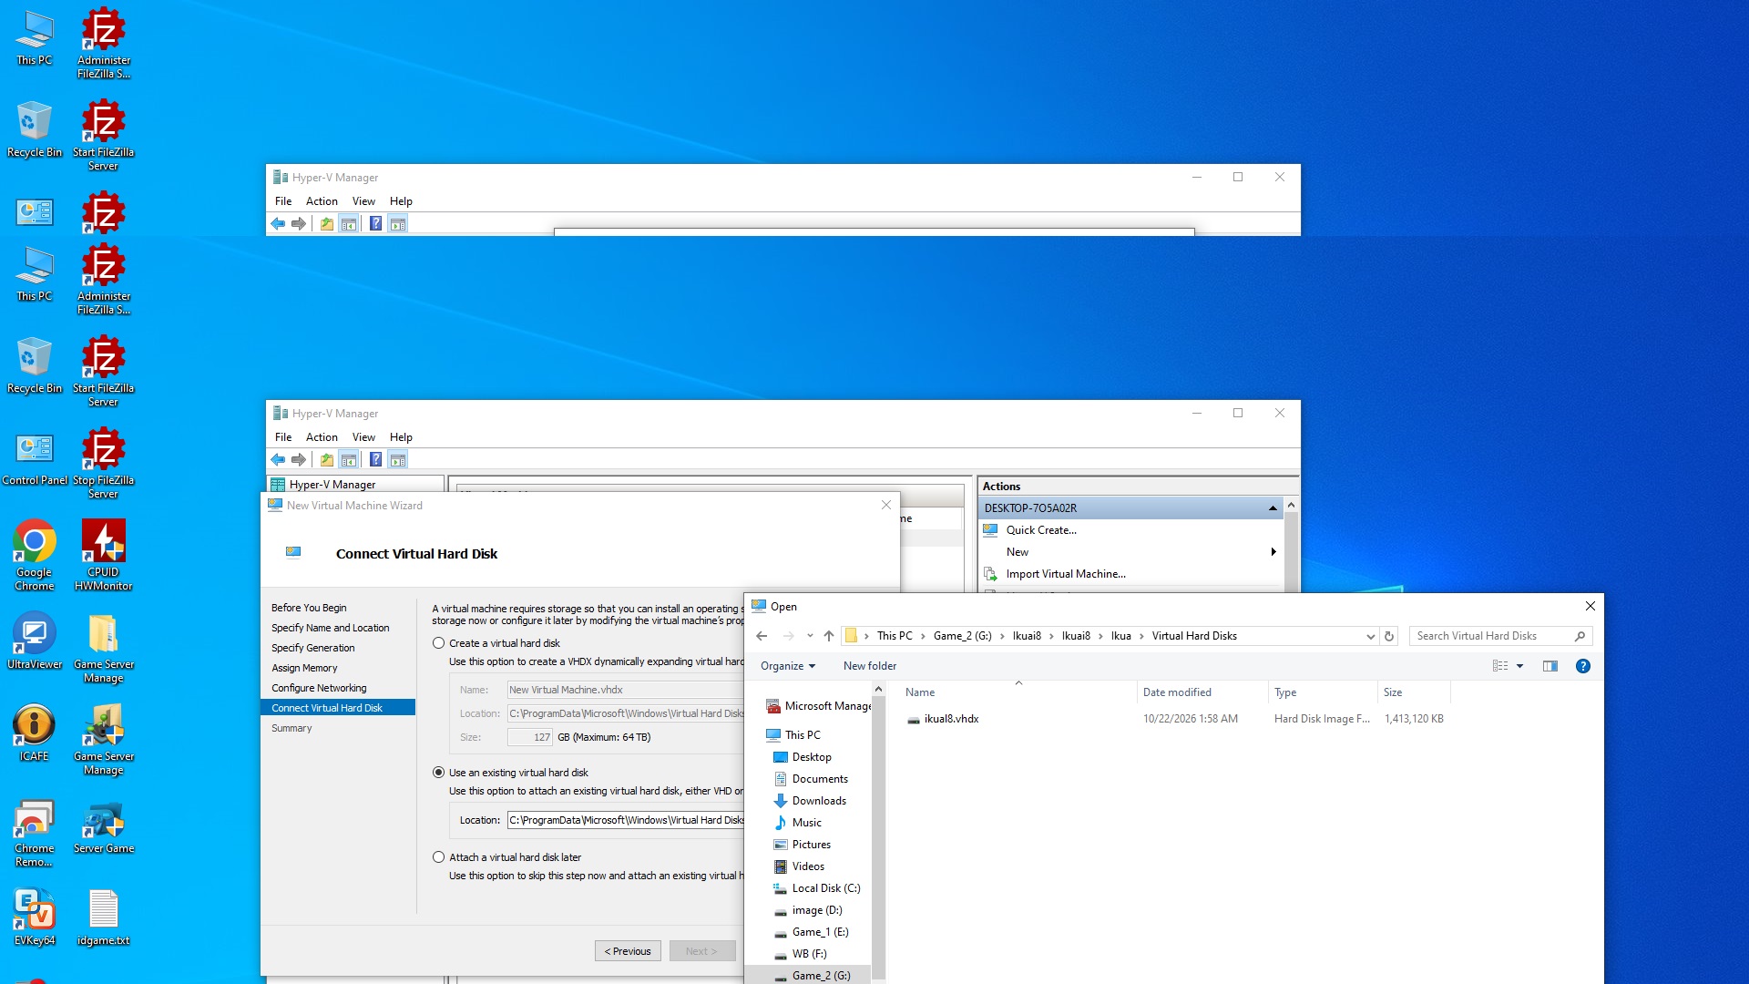
Task: Open the help icon in Open dialog
Action: [1583, 666]
